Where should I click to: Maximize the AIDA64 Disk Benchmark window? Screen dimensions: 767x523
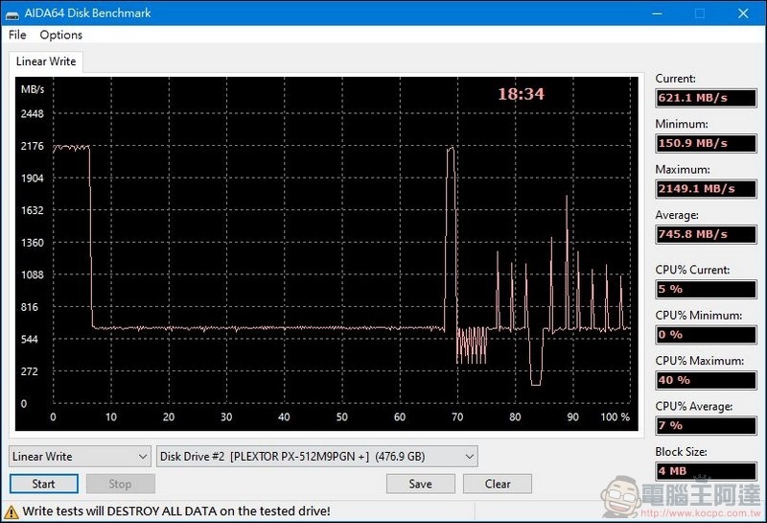click(x=700, y=13)
